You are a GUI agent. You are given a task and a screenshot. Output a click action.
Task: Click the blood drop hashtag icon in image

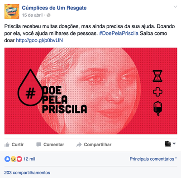tap(30, 88)
